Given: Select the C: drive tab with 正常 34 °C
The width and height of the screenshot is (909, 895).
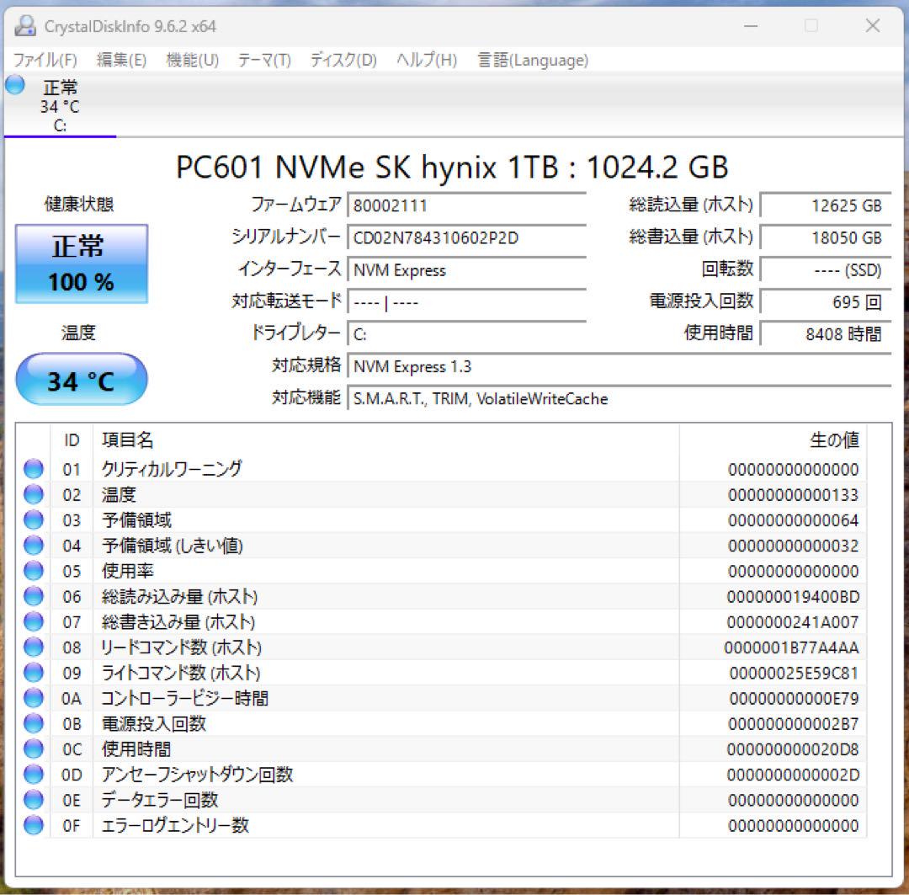Looking at the screenshot, I should [60, 106].
